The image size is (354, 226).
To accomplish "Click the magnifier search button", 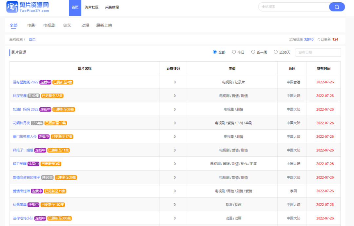I will [x=337, y=7].
